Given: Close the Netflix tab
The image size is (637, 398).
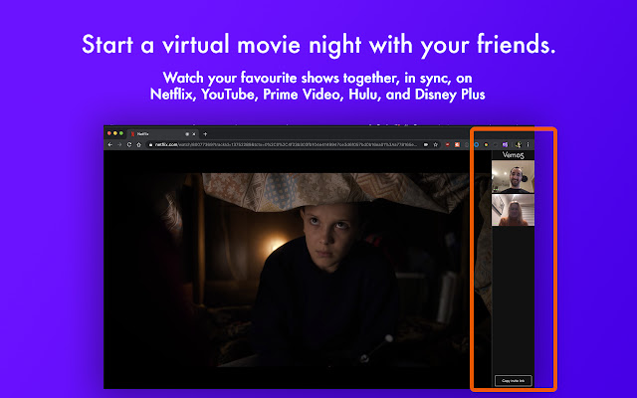Looking at the screenshot, I should [x=194, y=134].
